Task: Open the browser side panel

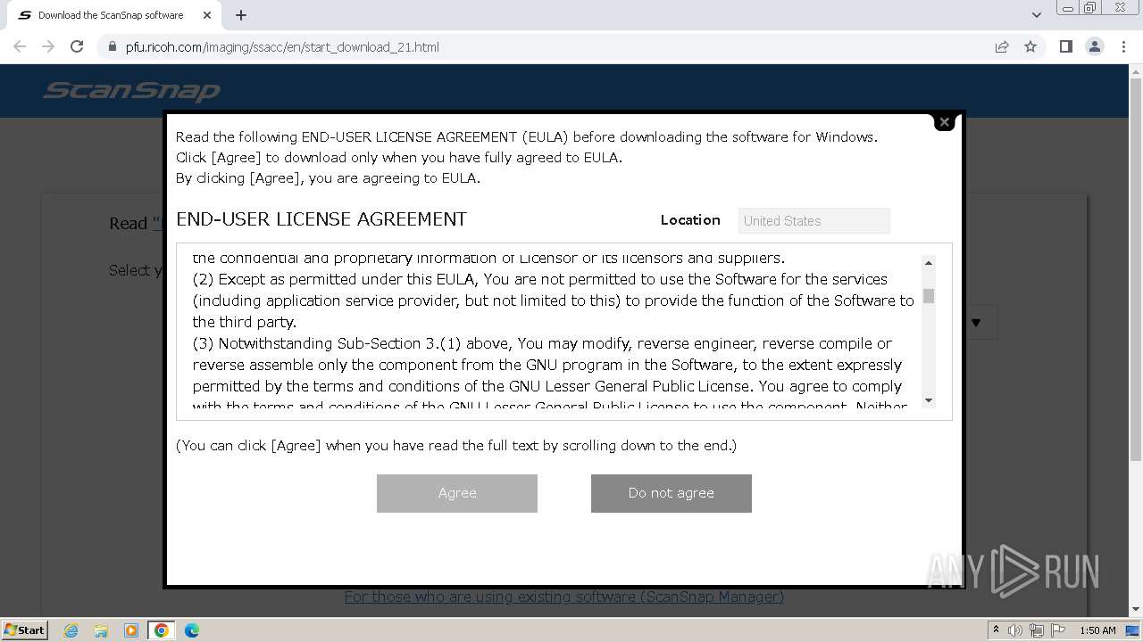Action: point(1065,46)
